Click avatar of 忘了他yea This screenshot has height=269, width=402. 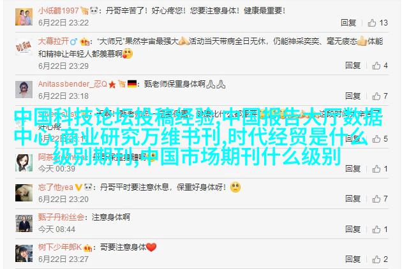point(24,193)
